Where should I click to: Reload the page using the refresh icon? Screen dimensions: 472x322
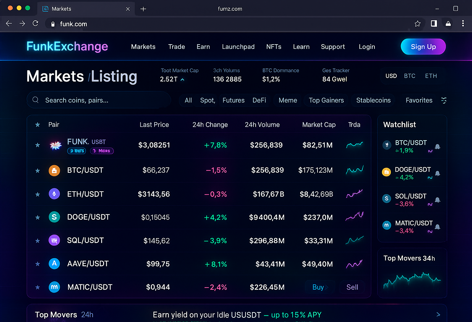35,24
